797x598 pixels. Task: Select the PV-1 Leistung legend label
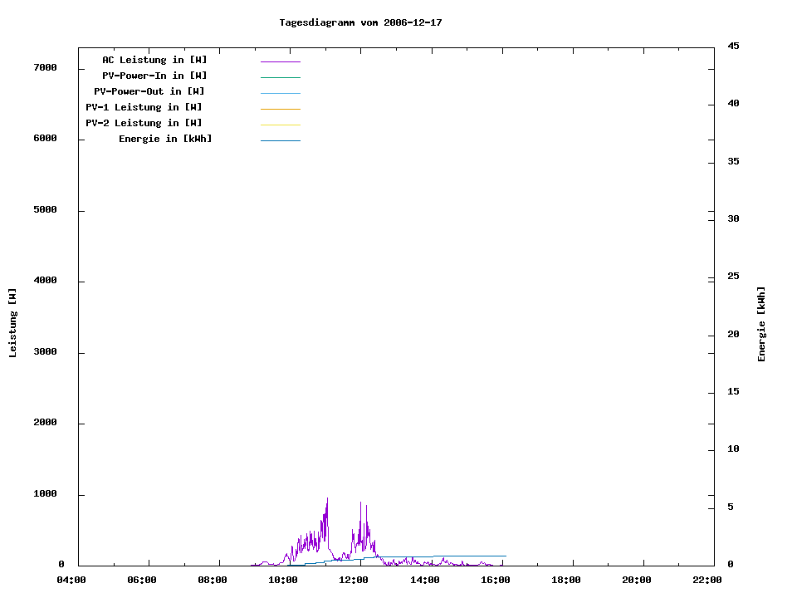pos(144,107)
